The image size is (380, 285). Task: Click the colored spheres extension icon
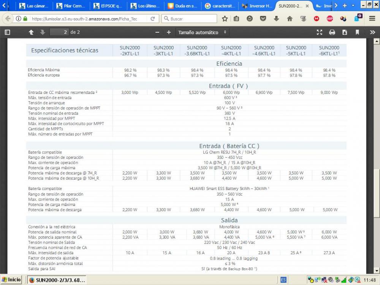click(343, 19)
